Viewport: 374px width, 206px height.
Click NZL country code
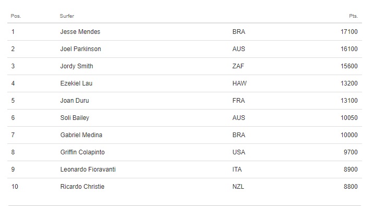pyautogui.click(x=238, y=187)
